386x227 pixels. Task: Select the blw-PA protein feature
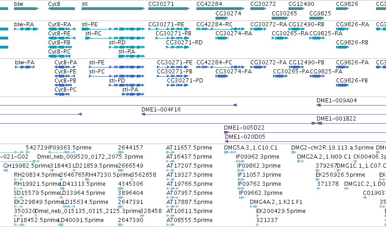[x=25, y=67]
